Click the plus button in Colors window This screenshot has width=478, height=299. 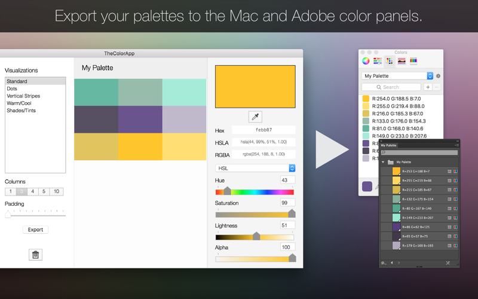pyautogui.click(x=428, y=87)
